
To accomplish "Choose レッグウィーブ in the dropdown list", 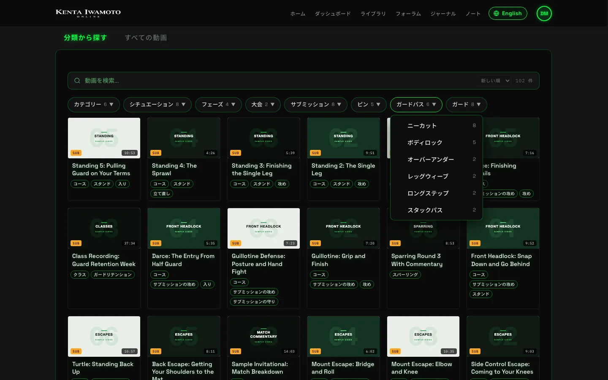I will (437, 176).
